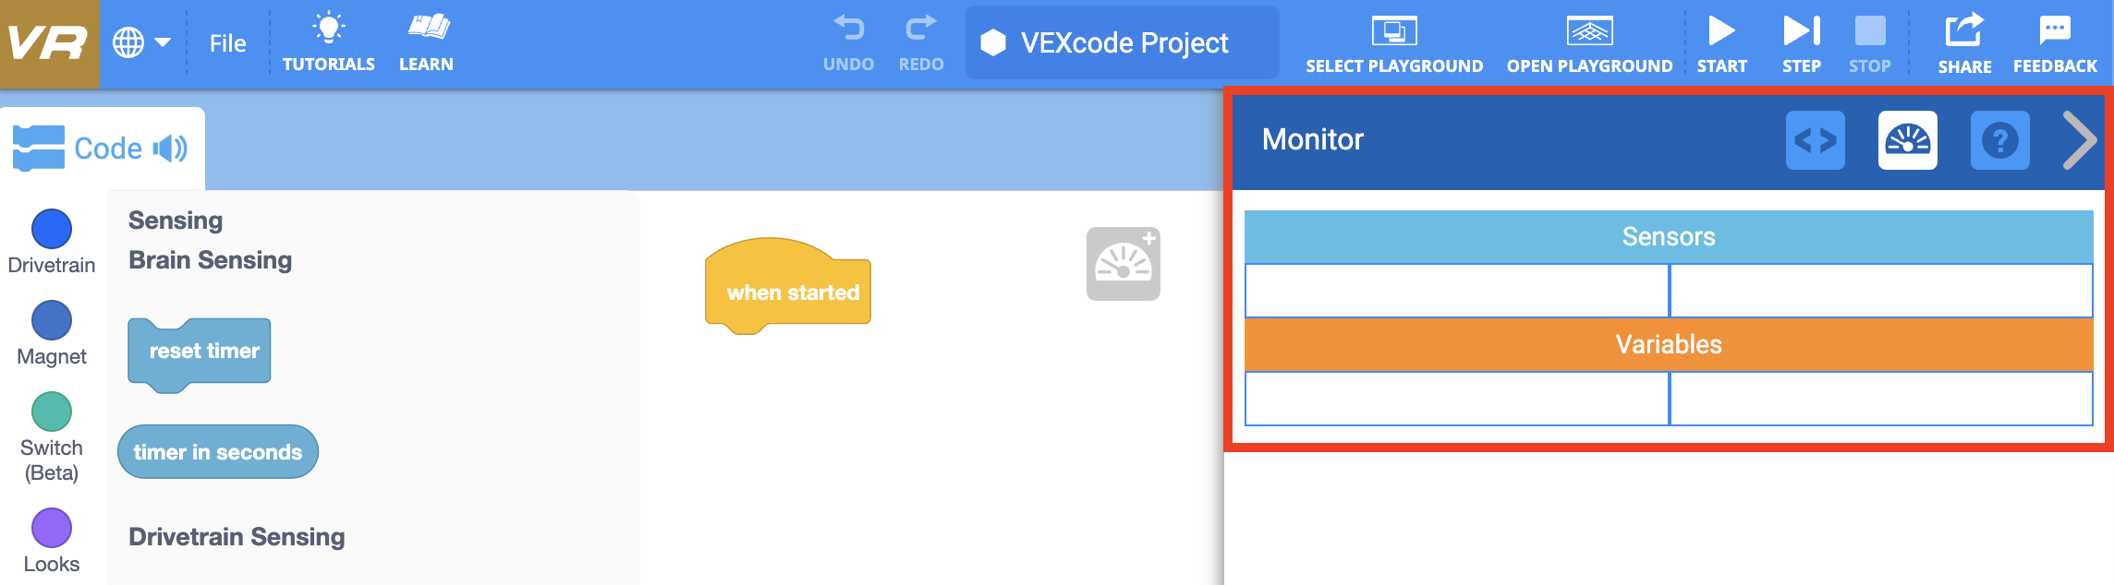Select the Code tab
This screenshot has width=2114, height=585.
102,149
